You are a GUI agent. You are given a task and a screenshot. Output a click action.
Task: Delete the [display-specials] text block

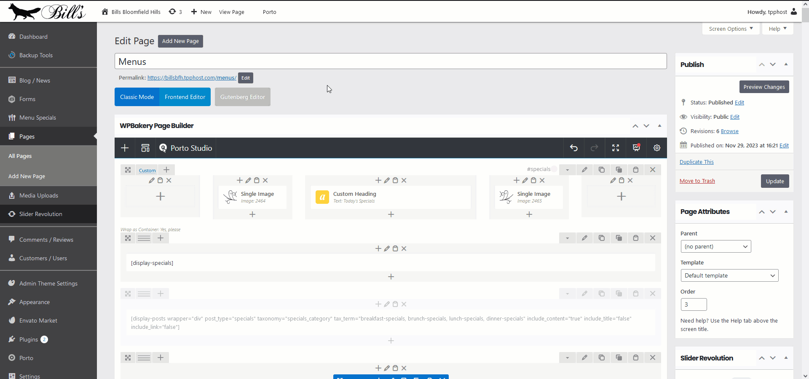404,248
